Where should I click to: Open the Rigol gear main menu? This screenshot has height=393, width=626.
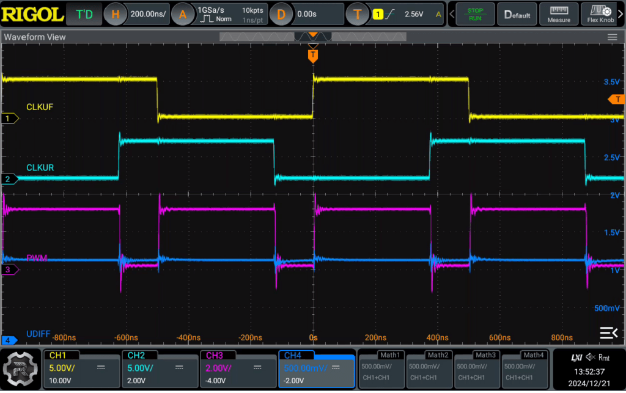pyautogui.click(x=20, y=369)
